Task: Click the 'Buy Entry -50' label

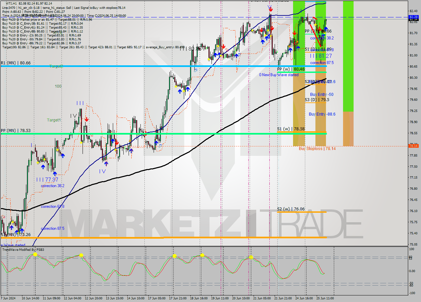Action: click(322, 94)
